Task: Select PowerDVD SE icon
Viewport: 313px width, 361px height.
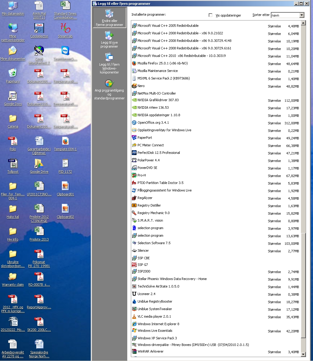Action: coord(134,168)
